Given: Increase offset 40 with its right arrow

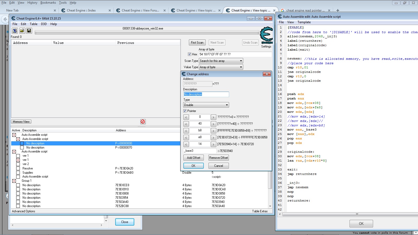Looking at the screenshot, I should point(213,124).
